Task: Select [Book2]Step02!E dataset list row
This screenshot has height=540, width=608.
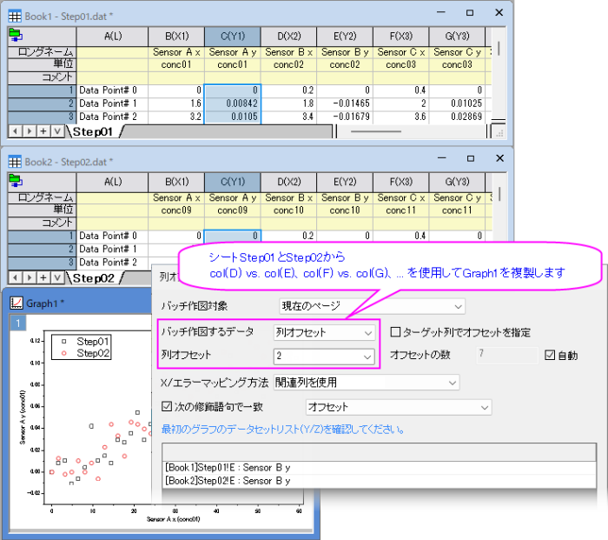Action: [379, 481]
